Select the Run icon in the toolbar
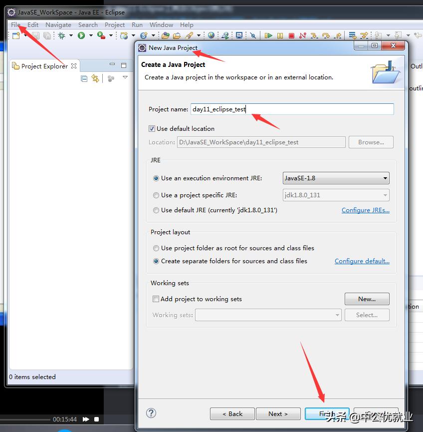Image resolution: width=423 pixels, height=432 pixels. tap(82, 35)
